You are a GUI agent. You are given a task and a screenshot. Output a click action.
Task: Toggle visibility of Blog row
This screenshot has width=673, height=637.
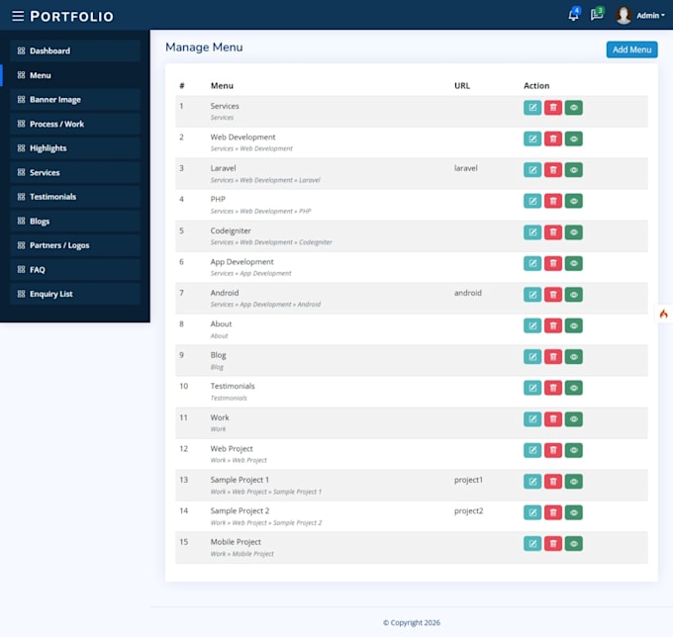[x=573, y=356]
